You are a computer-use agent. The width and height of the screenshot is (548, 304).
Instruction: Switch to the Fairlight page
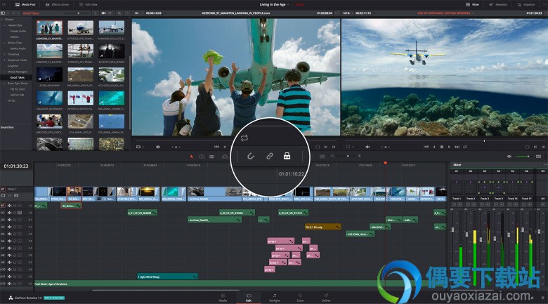click(x=274, y=298)
